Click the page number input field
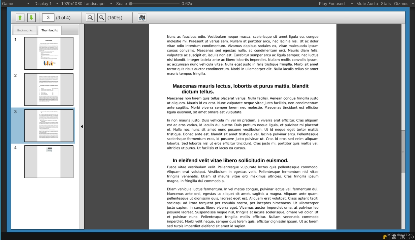415x240 pixels. [48, 17]
